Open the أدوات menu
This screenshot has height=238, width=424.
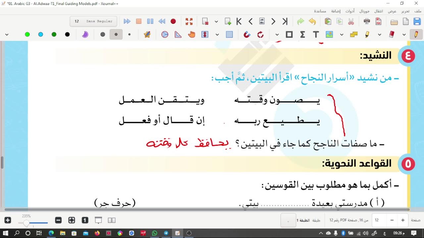tap(350, 11)
